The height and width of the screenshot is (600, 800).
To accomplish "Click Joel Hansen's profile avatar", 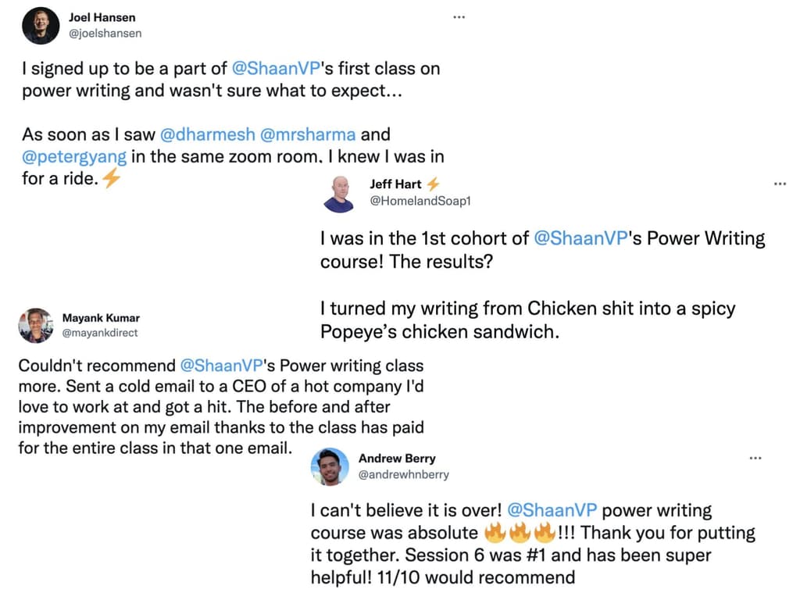I will pos(41,26).
